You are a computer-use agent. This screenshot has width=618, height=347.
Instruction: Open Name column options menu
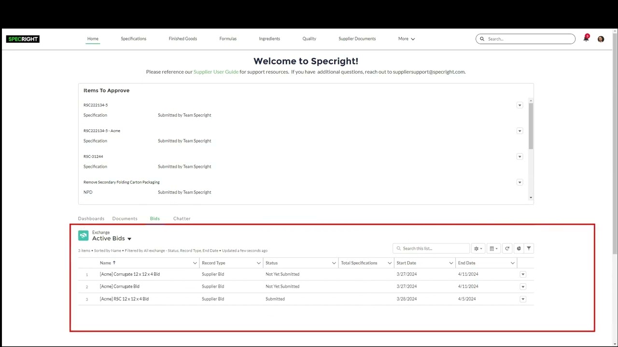[x=195, y=263]
